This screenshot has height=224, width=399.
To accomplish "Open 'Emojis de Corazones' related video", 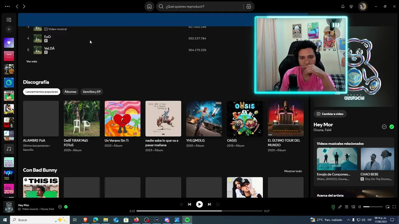I will pos(337,164).
